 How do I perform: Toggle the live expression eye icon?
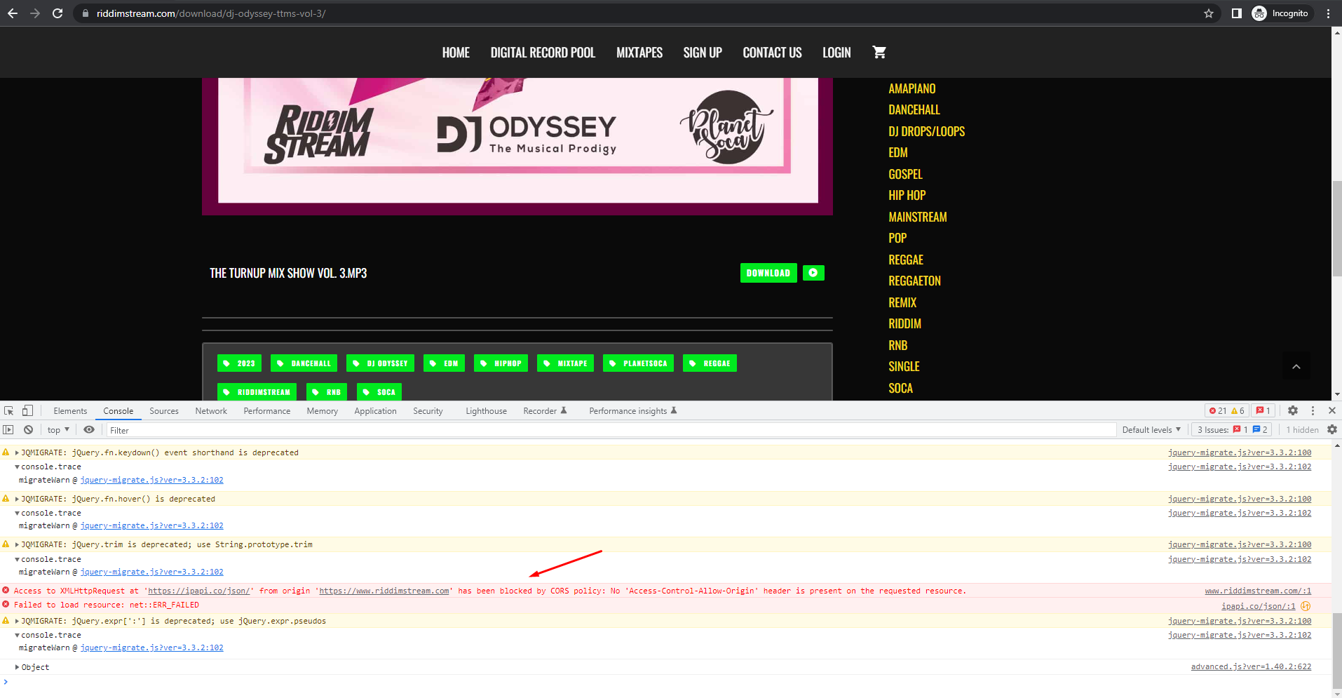tap(89, 430)
